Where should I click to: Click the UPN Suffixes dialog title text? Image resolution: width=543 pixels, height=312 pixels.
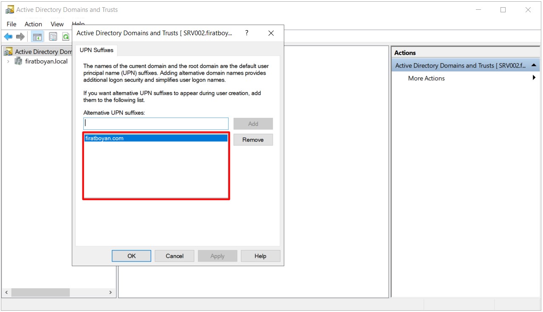(154, 33)
